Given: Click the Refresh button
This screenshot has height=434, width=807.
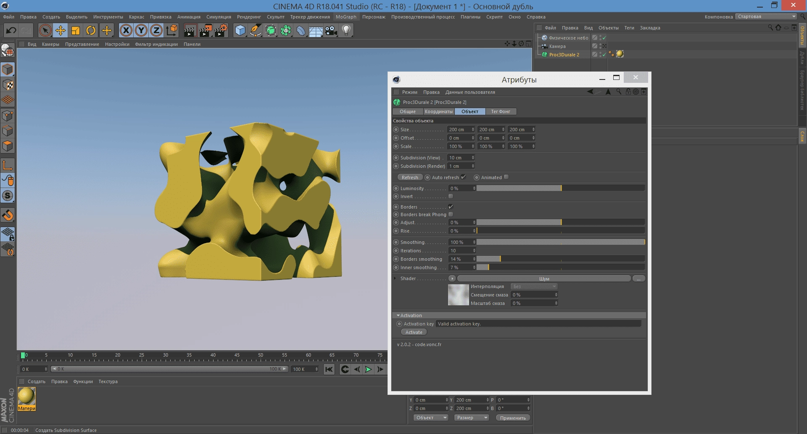Looking at the screenshot, I should pos(410,177).
